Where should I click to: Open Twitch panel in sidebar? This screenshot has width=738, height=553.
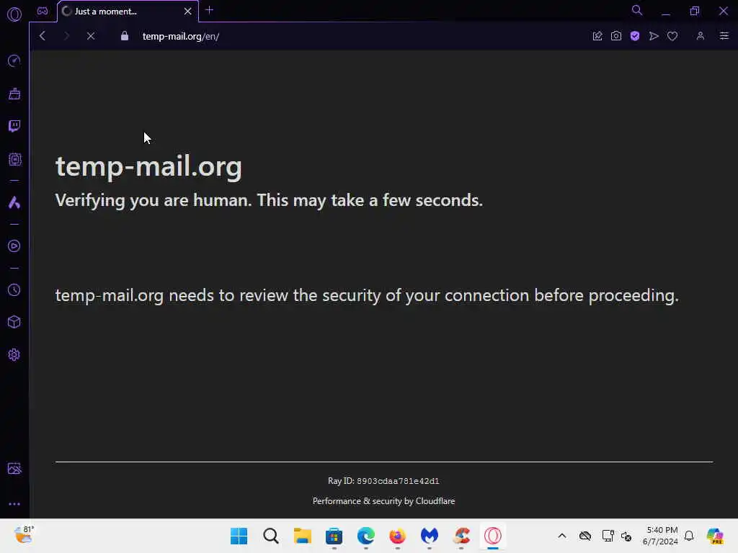[14, 126]
